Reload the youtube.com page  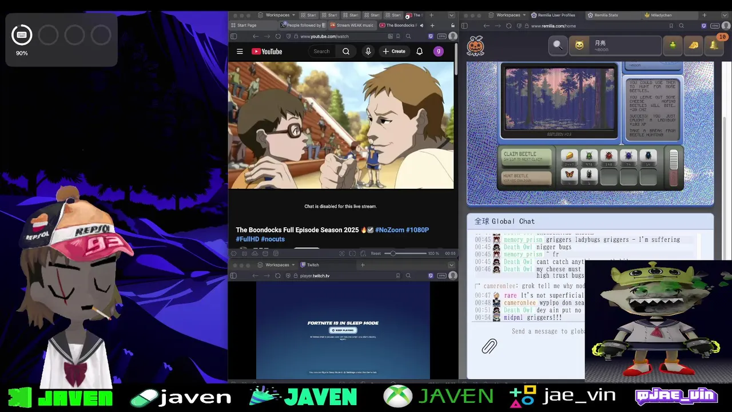pos(278,36)
